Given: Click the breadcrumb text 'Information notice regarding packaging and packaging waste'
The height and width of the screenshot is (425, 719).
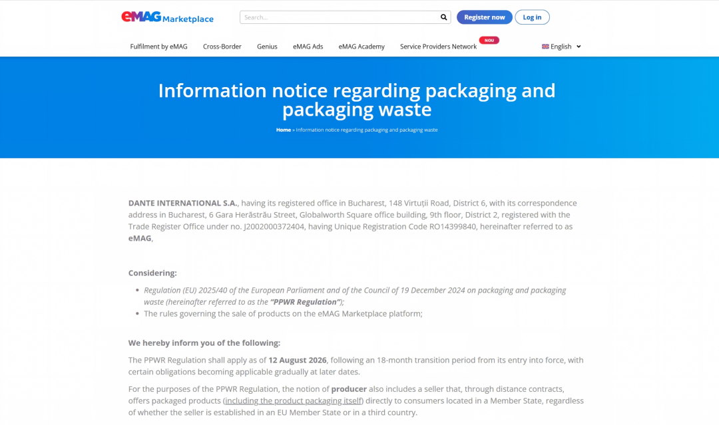Looking at the screenshot, I should point(367,130).
